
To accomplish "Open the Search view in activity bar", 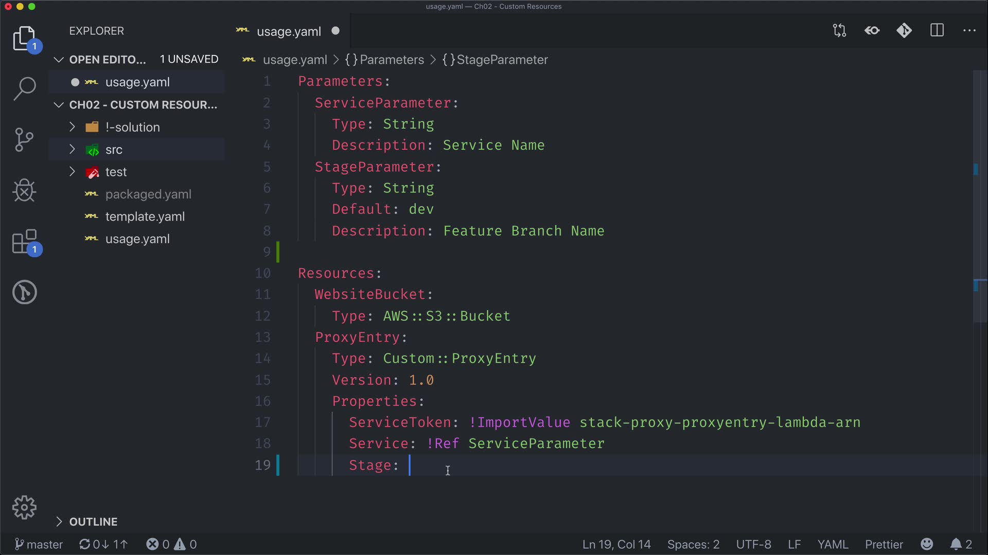I will [24, 89].
